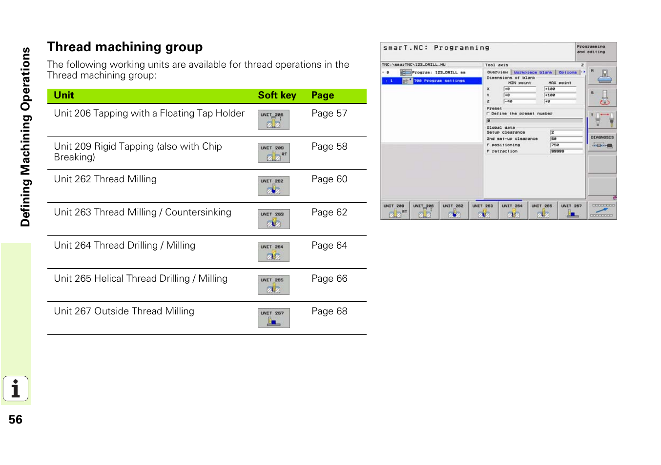Viewport: 661px width, 465px height.
Task: Click Unit 267 Outside Thread Milling text
Action: click(124, 311)
